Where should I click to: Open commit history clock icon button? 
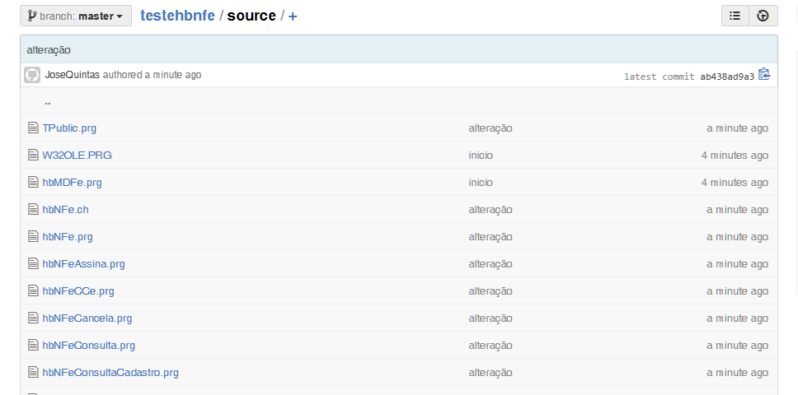coord(763,16)
